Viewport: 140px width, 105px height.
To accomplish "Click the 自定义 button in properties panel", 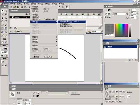I will pos(75,93).
